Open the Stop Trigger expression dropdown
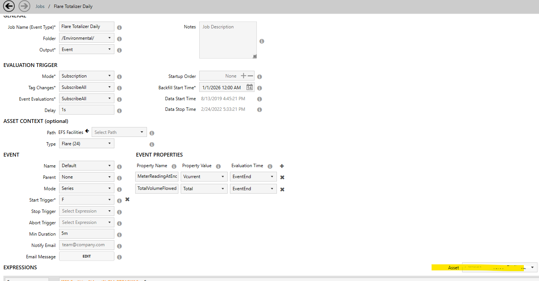The height and width of the screenshot is (281, 539). [86, 211]
